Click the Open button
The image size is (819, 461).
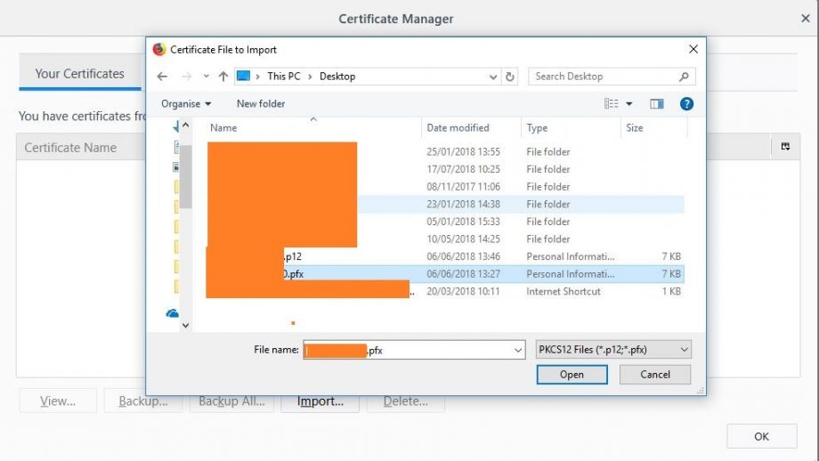[x=572, y=375]
